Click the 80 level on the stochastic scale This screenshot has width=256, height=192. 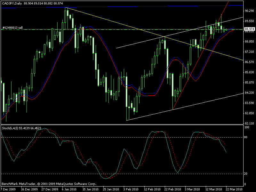tap(246, 137)
